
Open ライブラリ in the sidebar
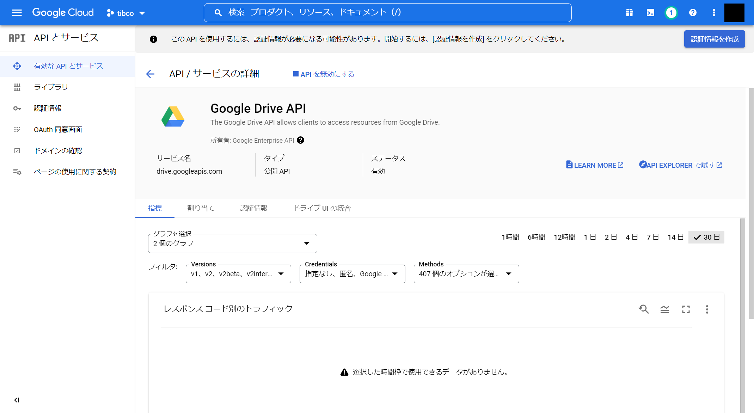[67, 87]
